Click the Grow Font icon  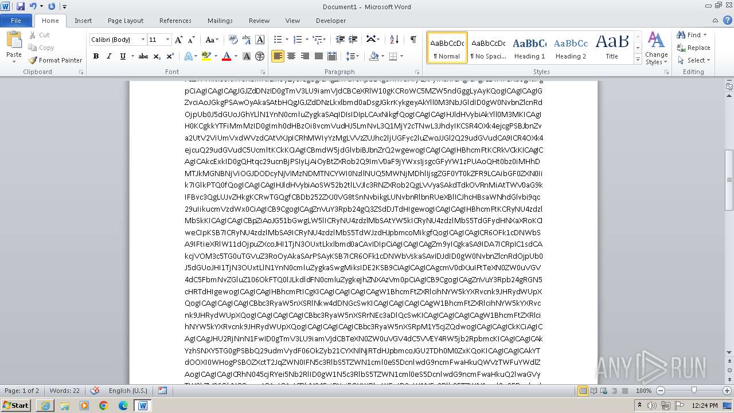(x=178, y=40)
